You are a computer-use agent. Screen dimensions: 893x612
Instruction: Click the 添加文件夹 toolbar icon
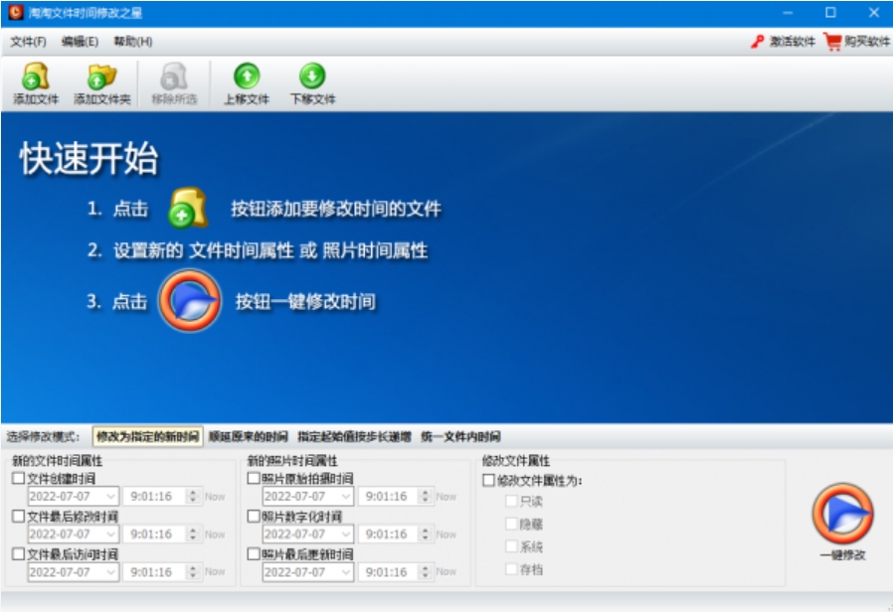pyautogui.click(x=102, y=76)
